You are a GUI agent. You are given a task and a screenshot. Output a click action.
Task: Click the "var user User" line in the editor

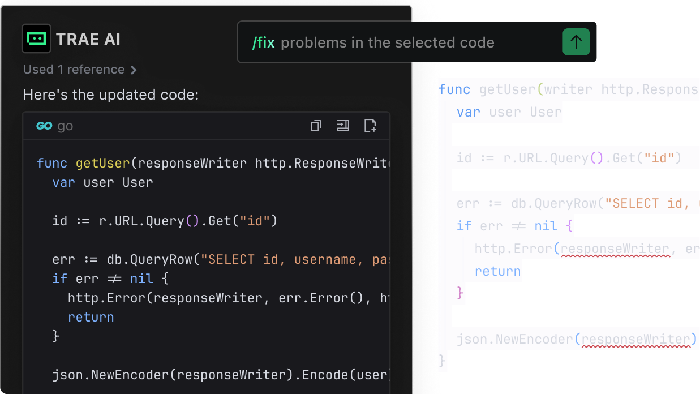[x=509, y=112]
